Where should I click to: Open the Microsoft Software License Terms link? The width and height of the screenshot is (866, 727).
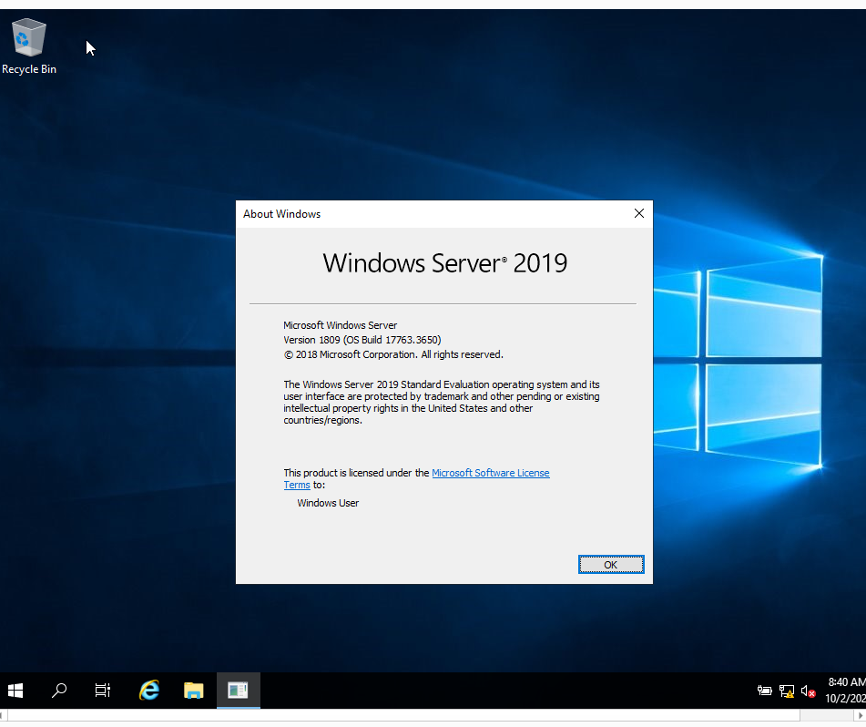[x=491, y=473]
